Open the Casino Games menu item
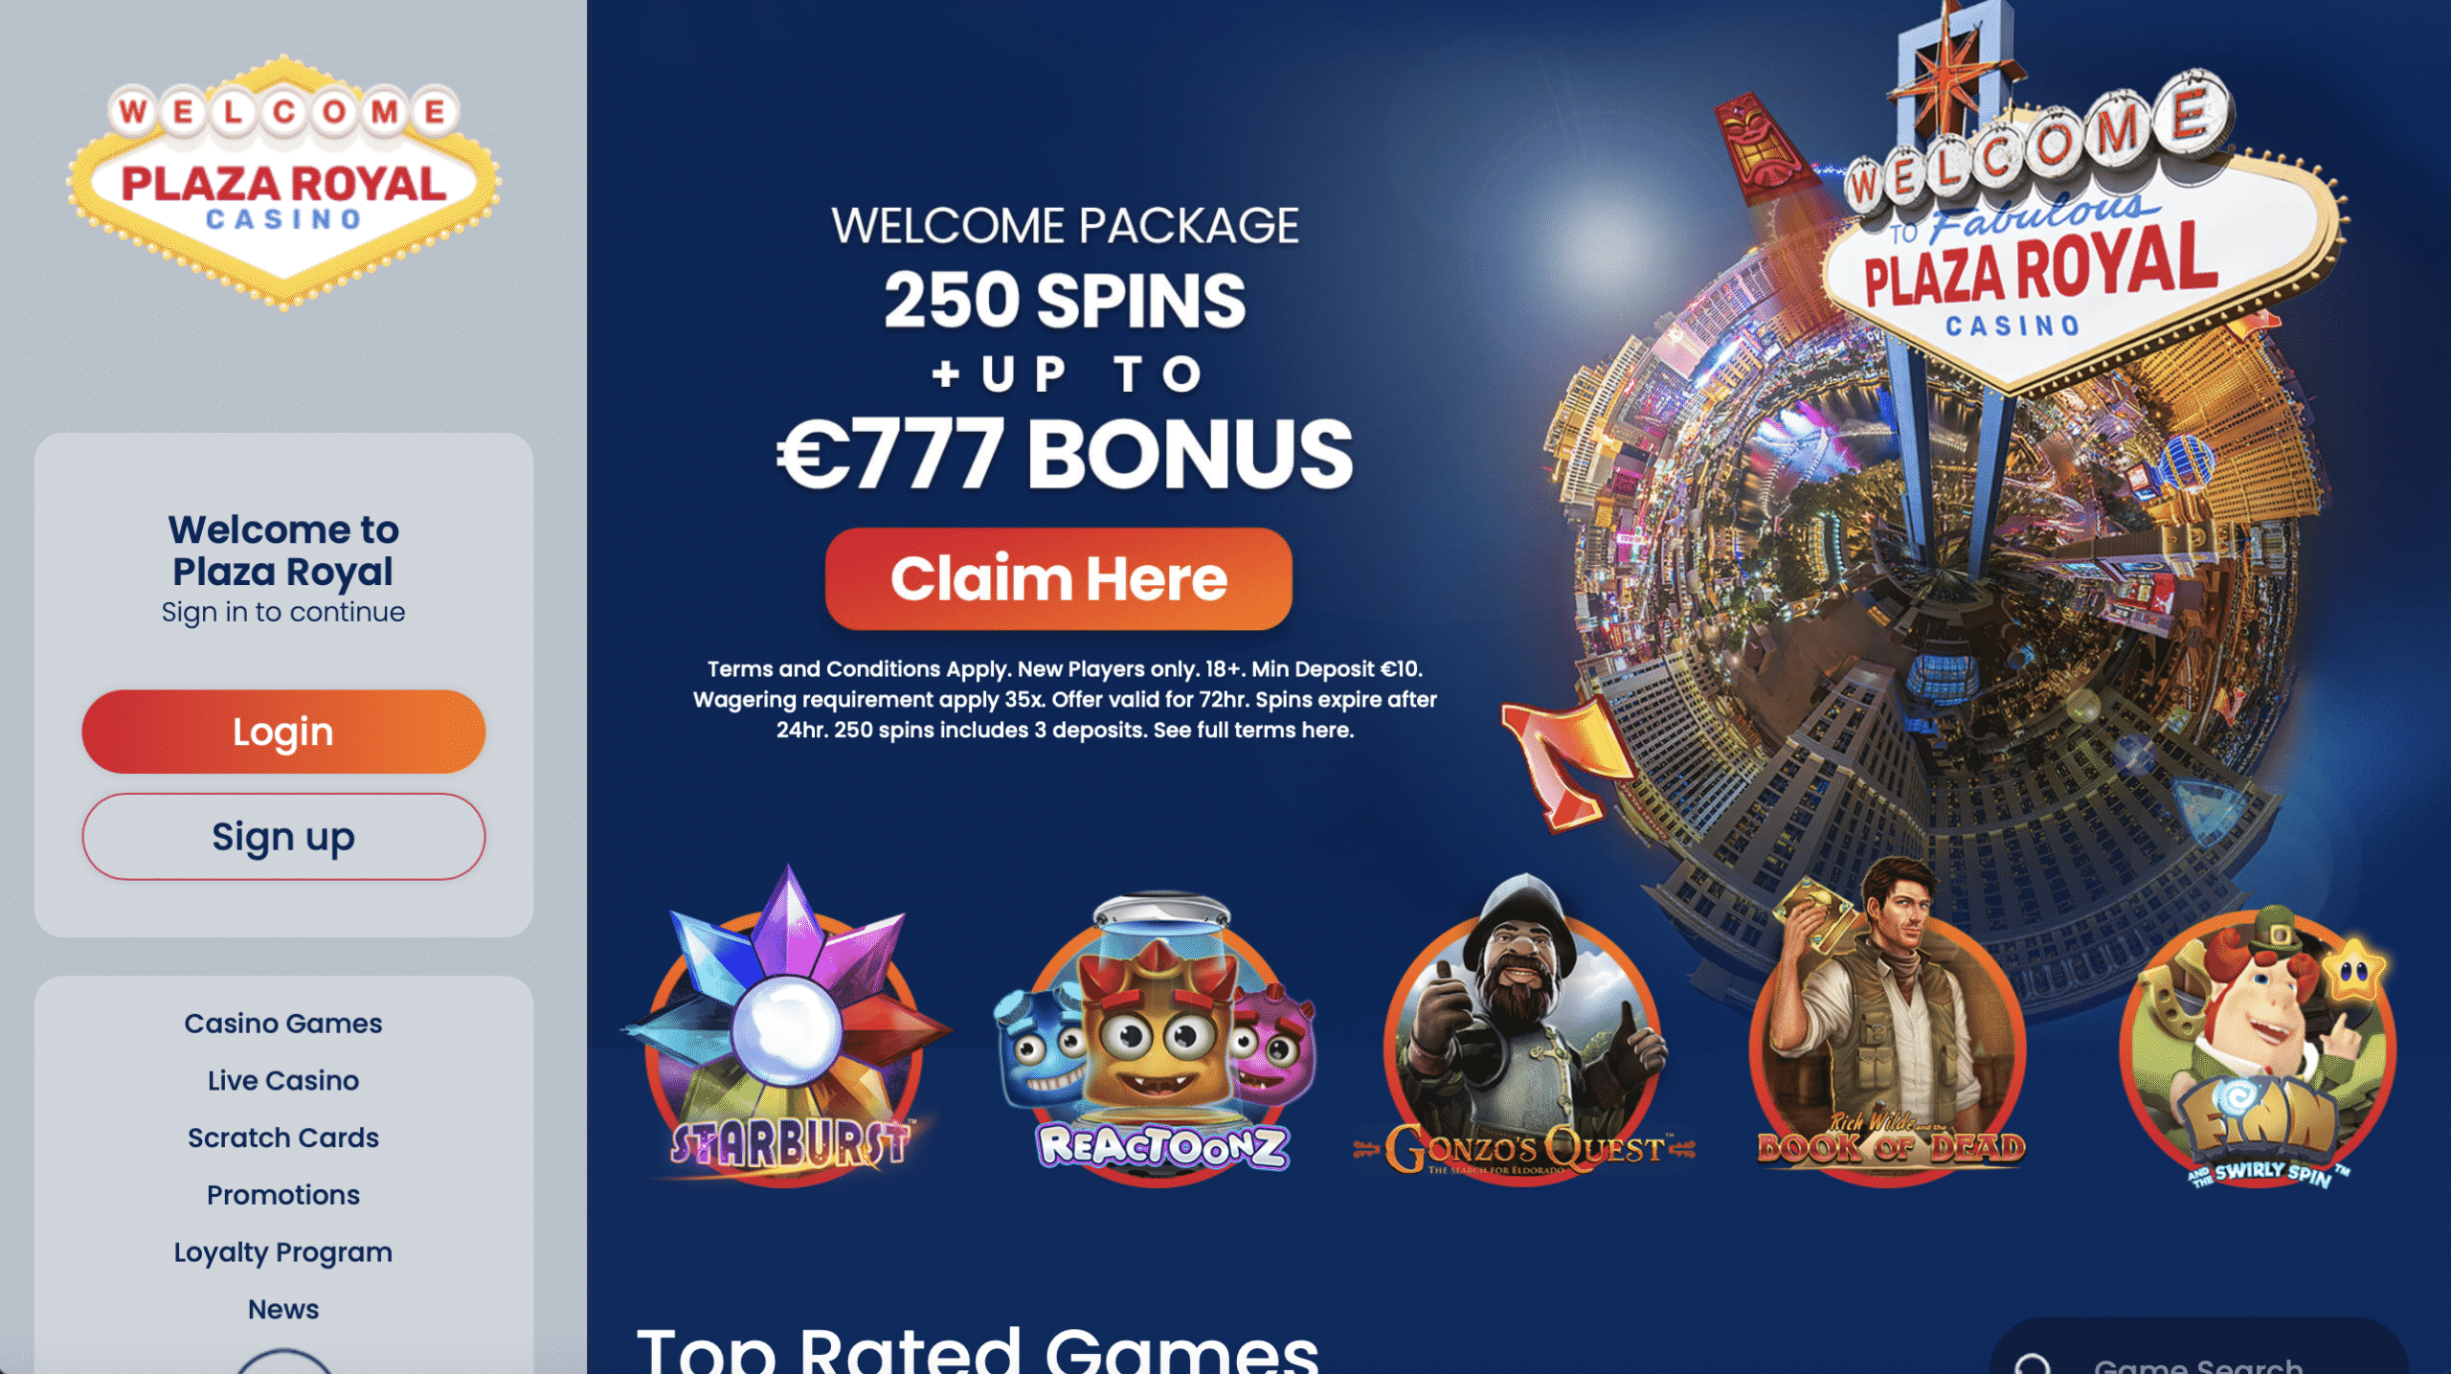The width and height of the screenshot is (2451, 1374). coord(283,1023)
